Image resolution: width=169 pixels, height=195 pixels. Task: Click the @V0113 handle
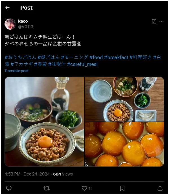[26, 27]
